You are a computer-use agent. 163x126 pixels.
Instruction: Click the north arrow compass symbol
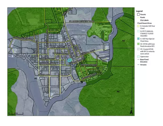point(131,111)
